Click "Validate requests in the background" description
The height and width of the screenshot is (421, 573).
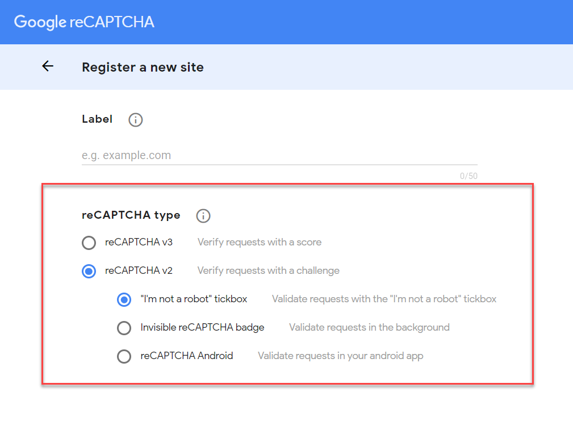369,327
